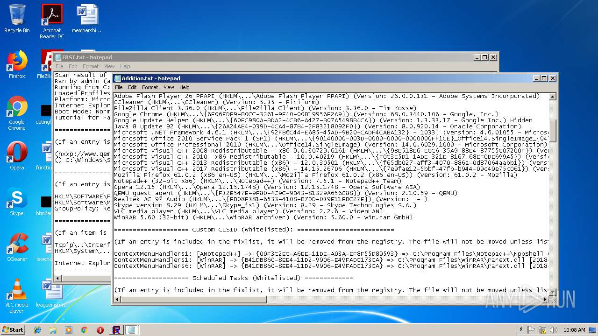
Task: Launch Google Chrome desktop shortcut
Action: [x=17, y=113]
